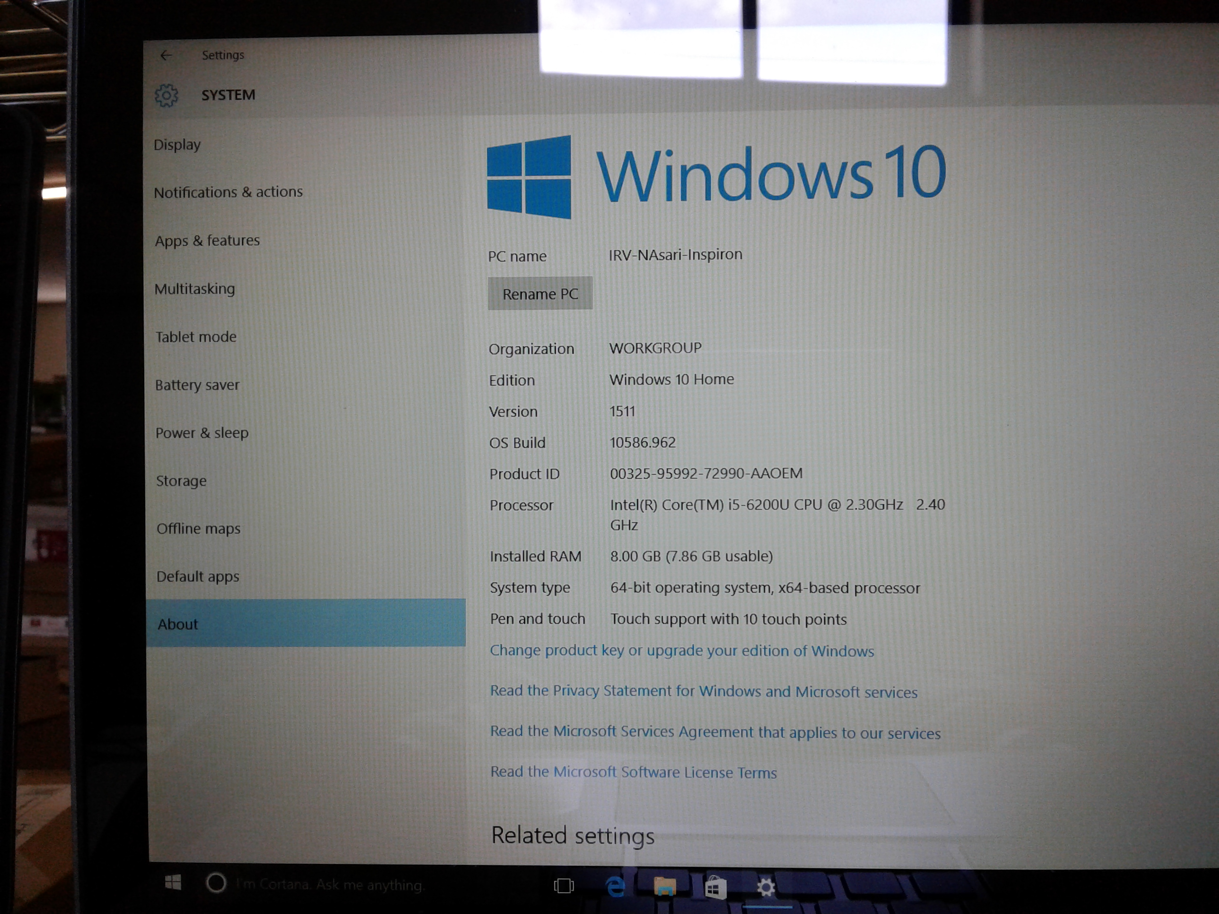Click the Cortana circle icon
Screen dimensions: 1219x914
pyautogui.click(x=215, y=883)
